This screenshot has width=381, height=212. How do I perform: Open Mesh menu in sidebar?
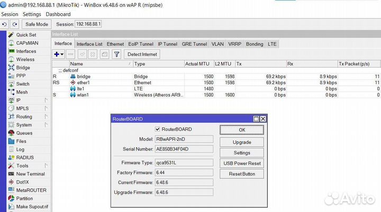(22, 92)
